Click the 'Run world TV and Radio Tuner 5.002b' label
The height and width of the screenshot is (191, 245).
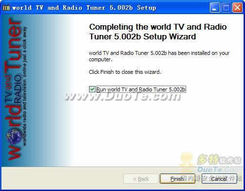point(141,89)
